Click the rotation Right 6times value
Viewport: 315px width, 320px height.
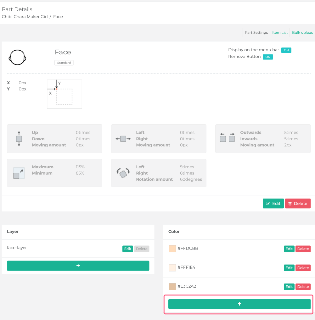click(x=187, y=173)
